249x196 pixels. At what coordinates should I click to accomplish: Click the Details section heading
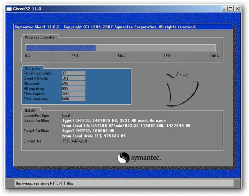[30, 111]
